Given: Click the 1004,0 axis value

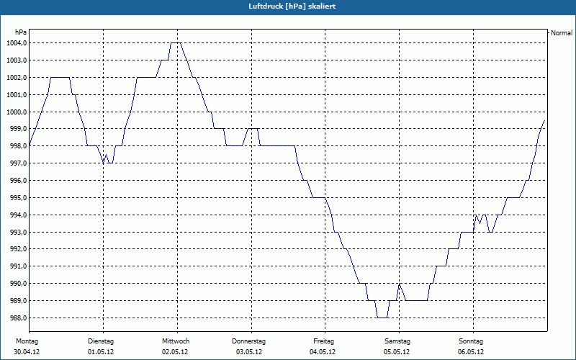Looking at the screenshot, I should coord(17,43).
